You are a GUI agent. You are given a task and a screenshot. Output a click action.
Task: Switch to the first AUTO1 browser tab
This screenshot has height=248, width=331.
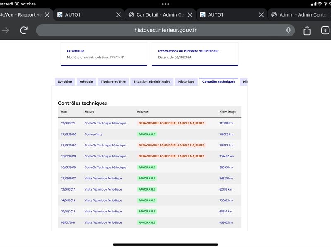[88, 15]
